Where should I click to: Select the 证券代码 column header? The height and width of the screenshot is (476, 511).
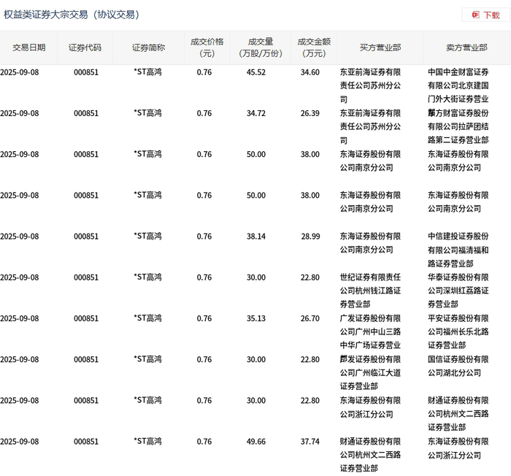85,47
